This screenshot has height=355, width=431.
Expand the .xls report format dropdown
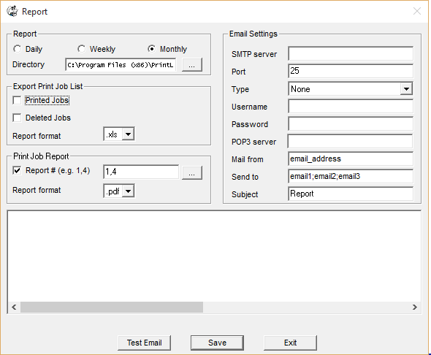(x=128, y=134)
